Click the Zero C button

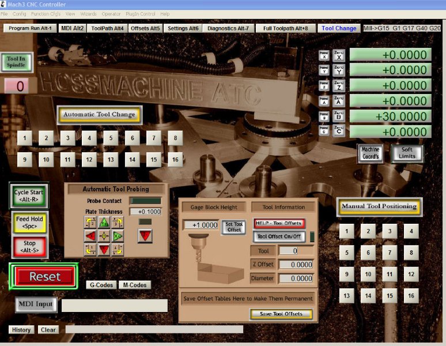pos(339,130)
